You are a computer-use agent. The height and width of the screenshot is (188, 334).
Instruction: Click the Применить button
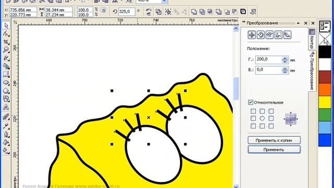(274, 149)
